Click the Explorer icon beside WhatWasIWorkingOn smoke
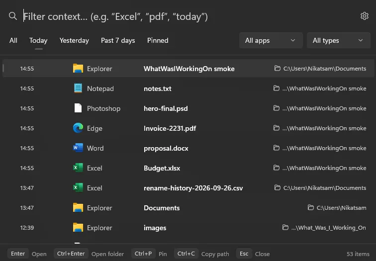Screen dimensions: 376x261 click(78, 69)
